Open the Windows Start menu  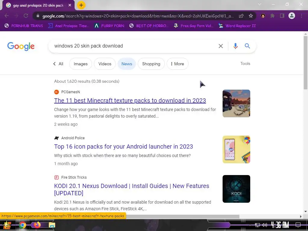pos(7,225)
